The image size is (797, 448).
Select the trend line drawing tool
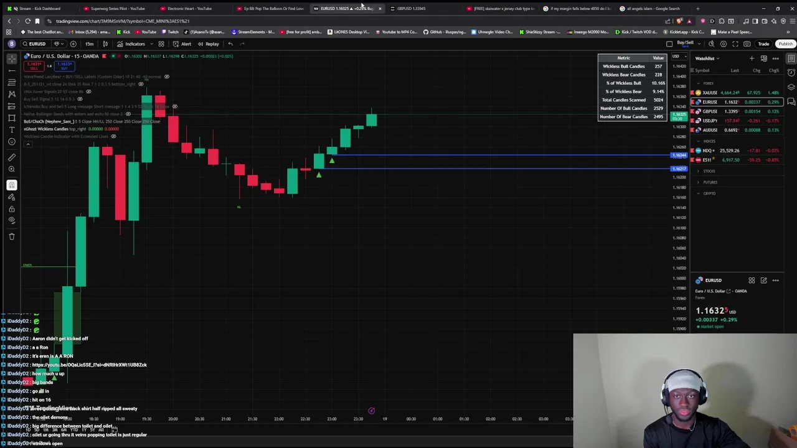pyautogui.click(x=12, y=70)
